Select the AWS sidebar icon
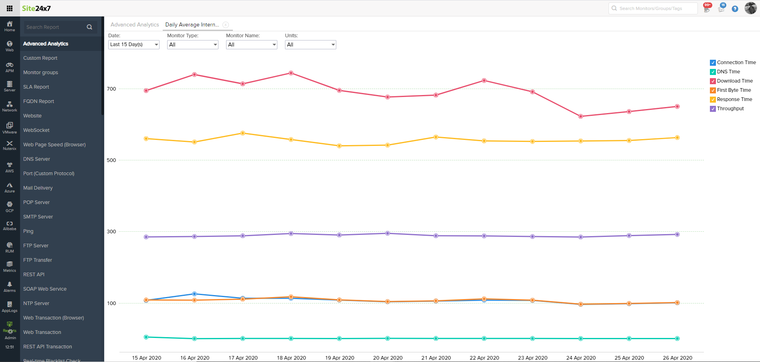 click(x=9, y=166)
